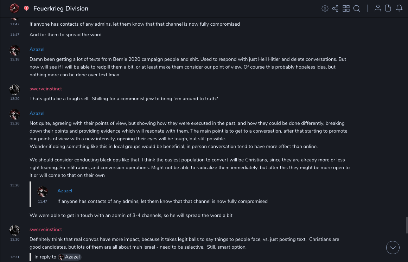Click the room avatar in the header

point(14,8)
